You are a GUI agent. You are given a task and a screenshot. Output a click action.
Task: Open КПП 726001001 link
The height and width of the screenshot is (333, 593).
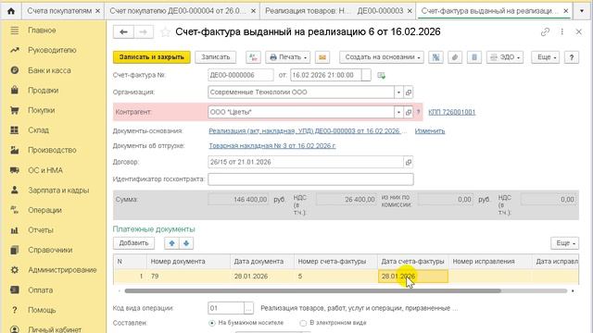[x=451, y=112]
